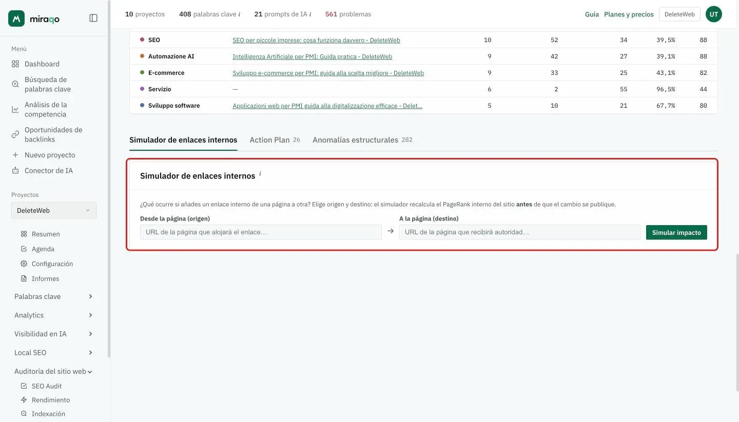Expand the Visibilidad en IA section
Viewport: 739px width, 422px height.
click(54, 334)
